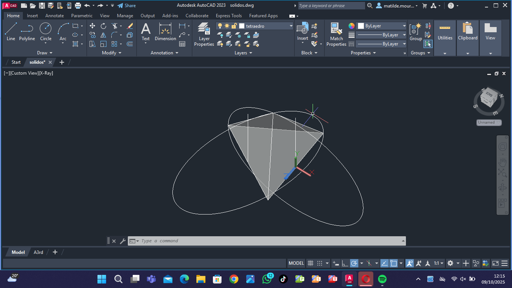This screenshot has height=288, width=512.
Task: Click the Match Properties tool
Action: 336,34
